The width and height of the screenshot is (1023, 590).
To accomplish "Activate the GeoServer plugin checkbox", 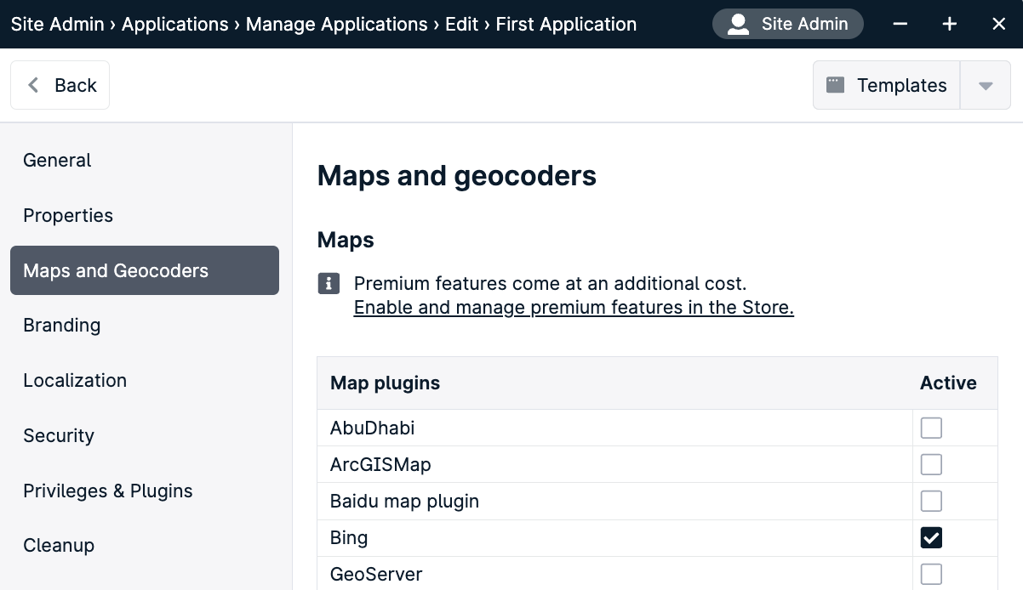I will 931,574.
